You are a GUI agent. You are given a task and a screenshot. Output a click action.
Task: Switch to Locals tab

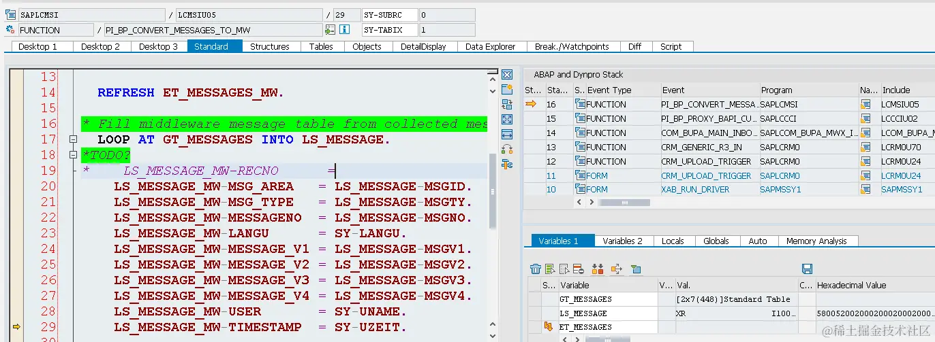(x=673, y=241)
